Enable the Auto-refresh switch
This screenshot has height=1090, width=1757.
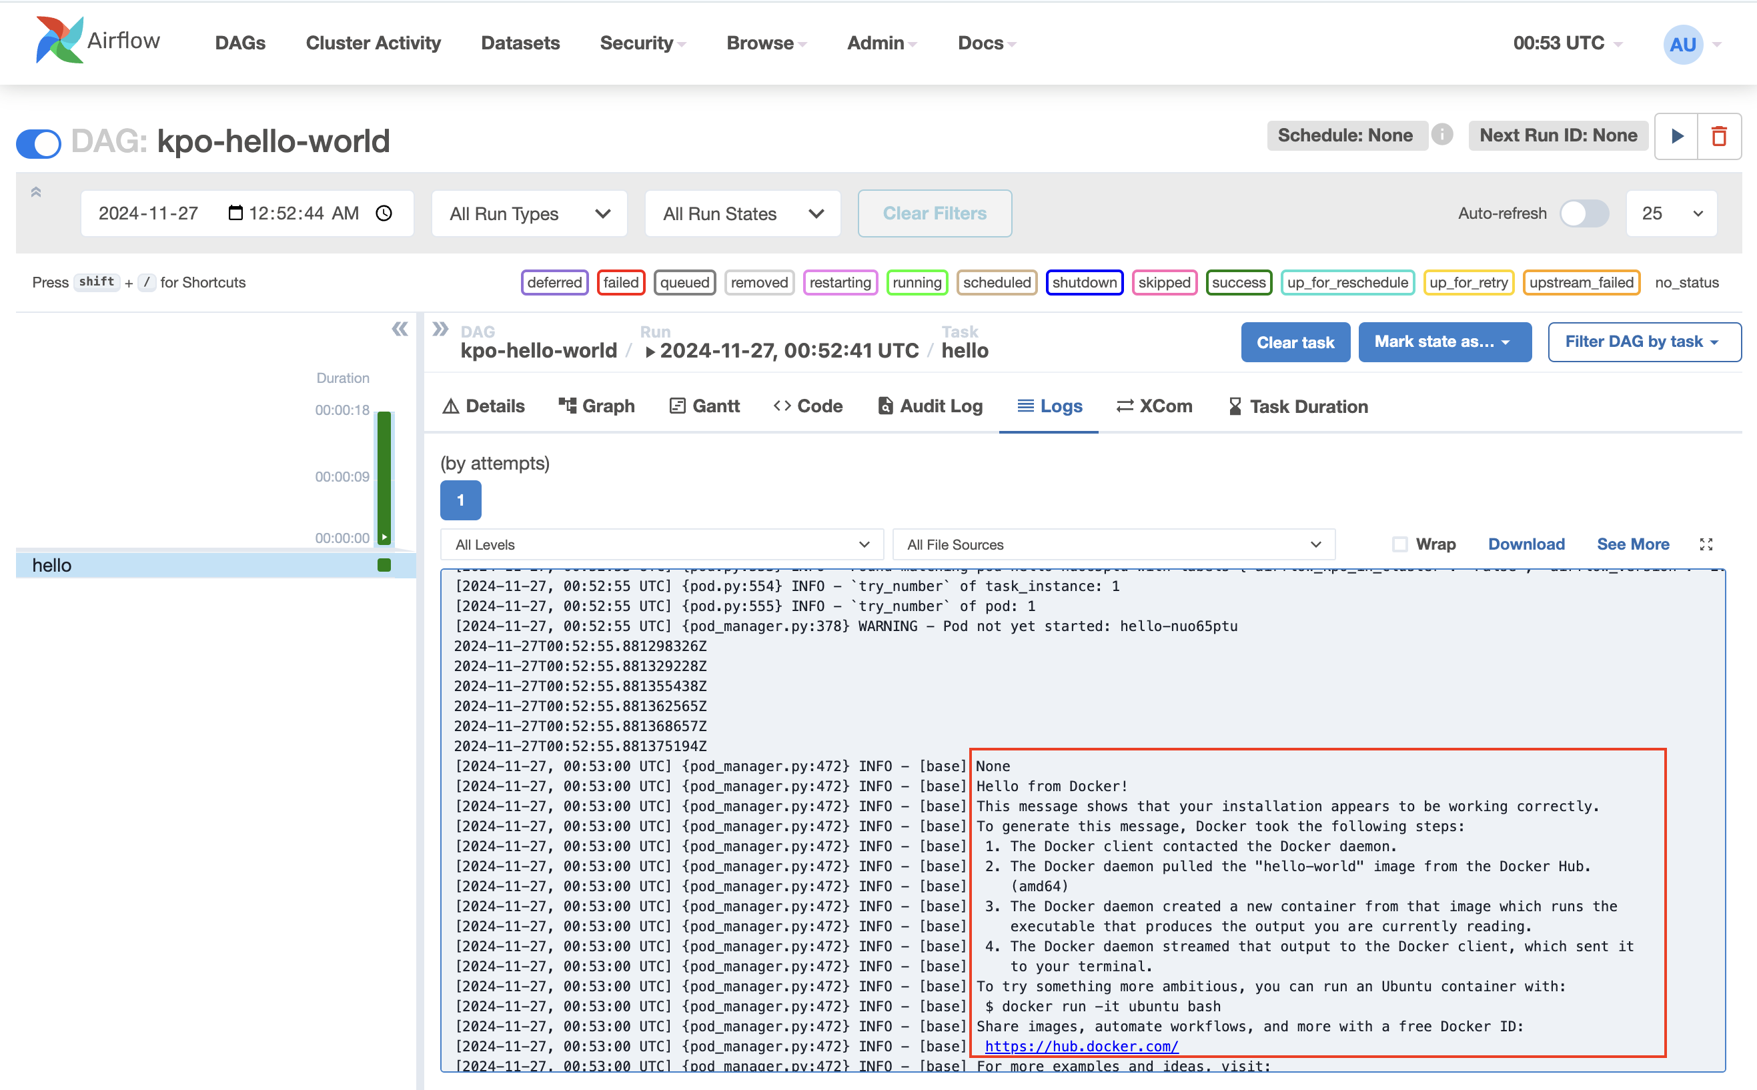pos(1584,213)
